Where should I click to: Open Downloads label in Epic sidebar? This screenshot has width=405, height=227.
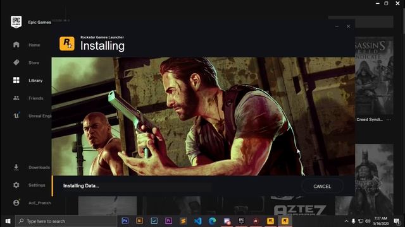39,167
